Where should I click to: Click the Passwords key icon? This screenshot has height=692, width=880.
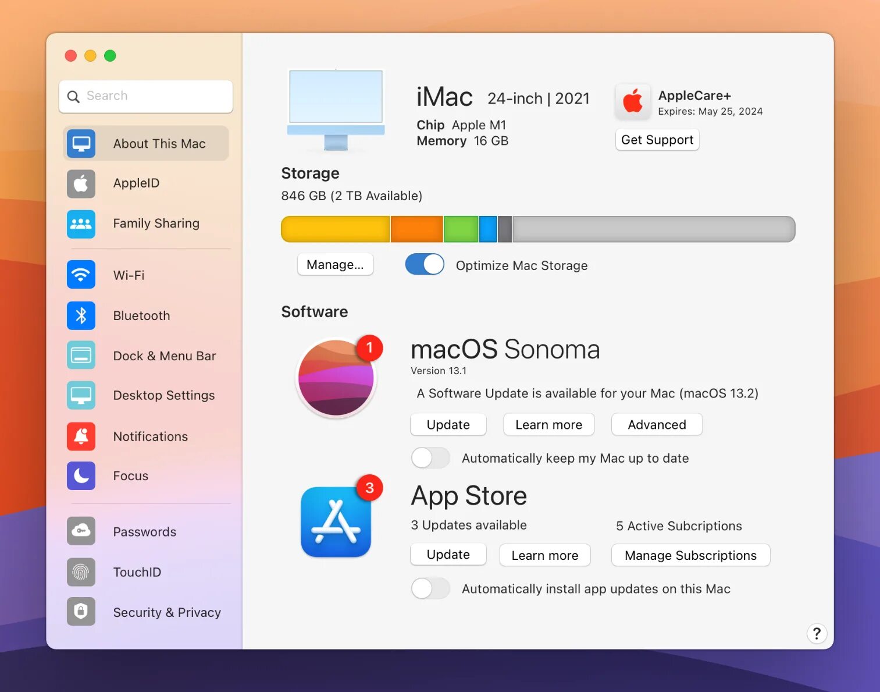[81, 531]
